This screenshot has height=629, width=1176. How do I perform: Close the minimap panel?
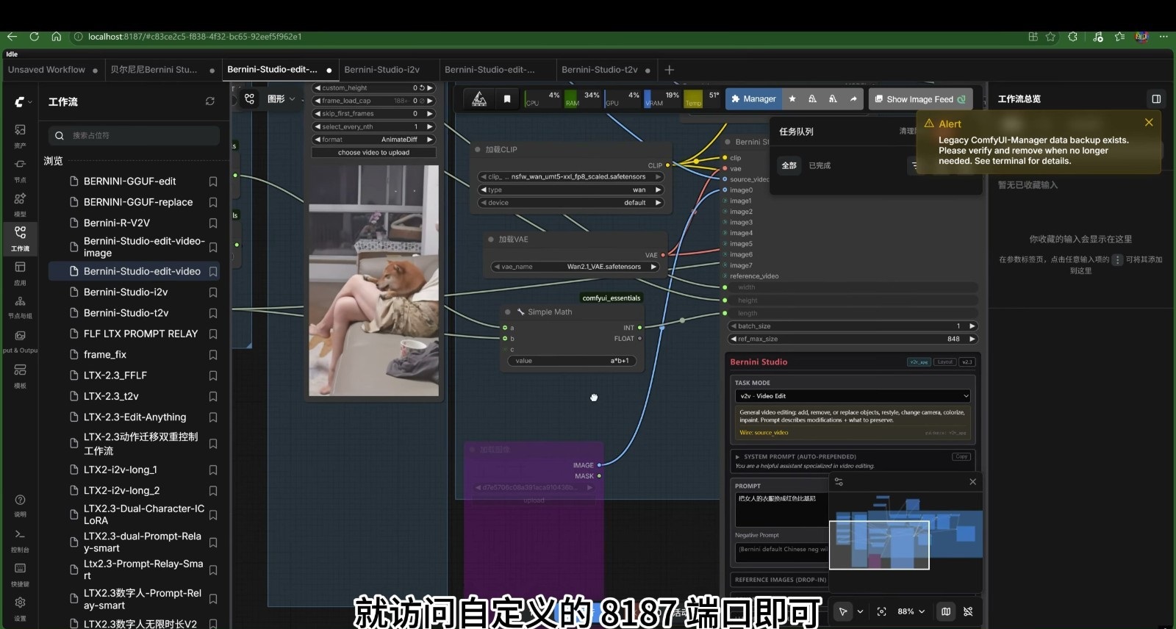[x=972, y=482]
